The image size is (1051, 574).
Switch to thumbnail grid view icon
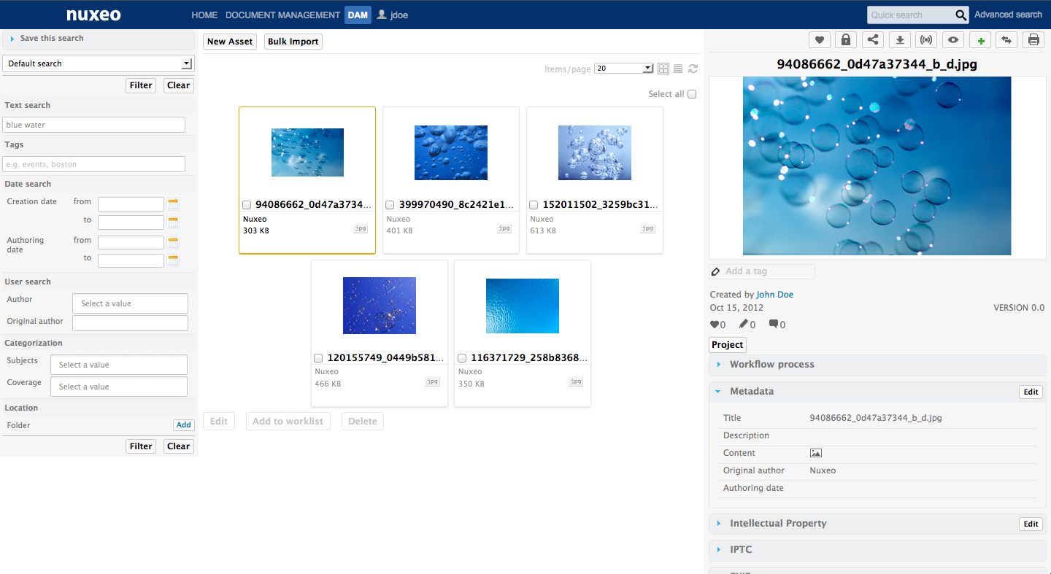[663, 69]
